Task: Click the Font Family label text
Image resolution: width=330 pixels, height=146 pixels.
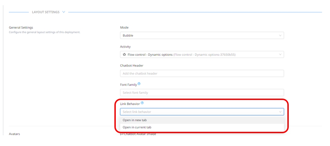Action: tap(128, 84)
